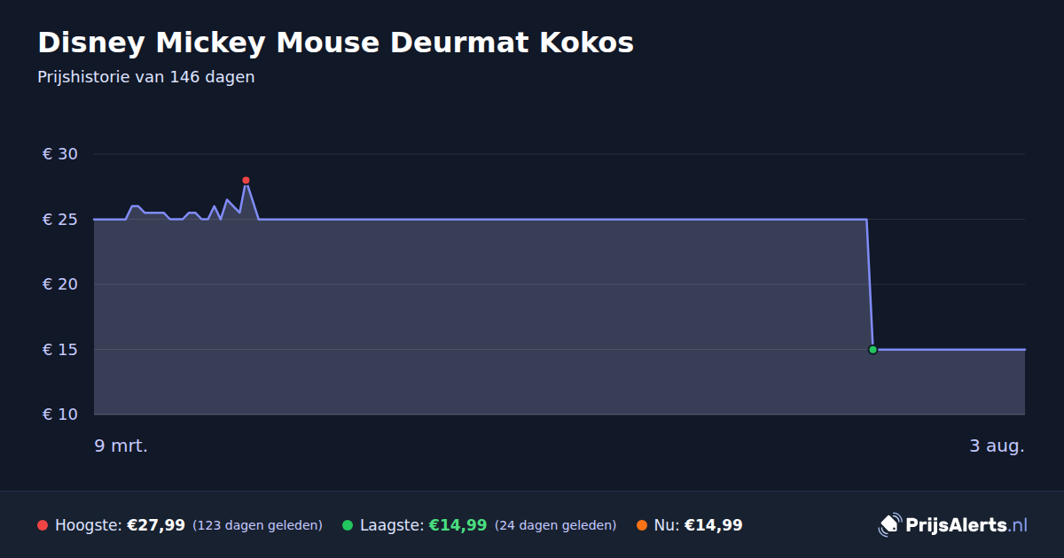Image resolution: width=1064 pixels, height=558 pixels.
Task: Click the €27,99 highest price value
Action: 156,525
